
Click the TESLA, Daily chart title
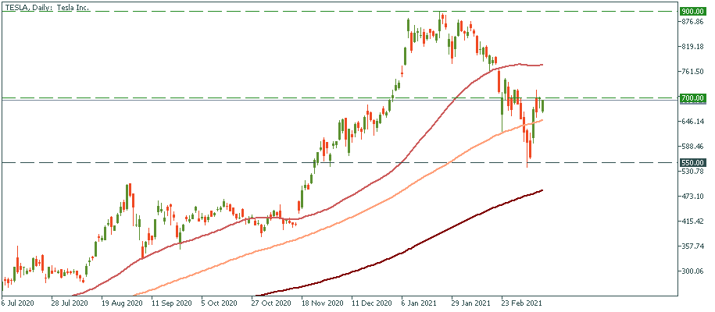tap(48, 6)
